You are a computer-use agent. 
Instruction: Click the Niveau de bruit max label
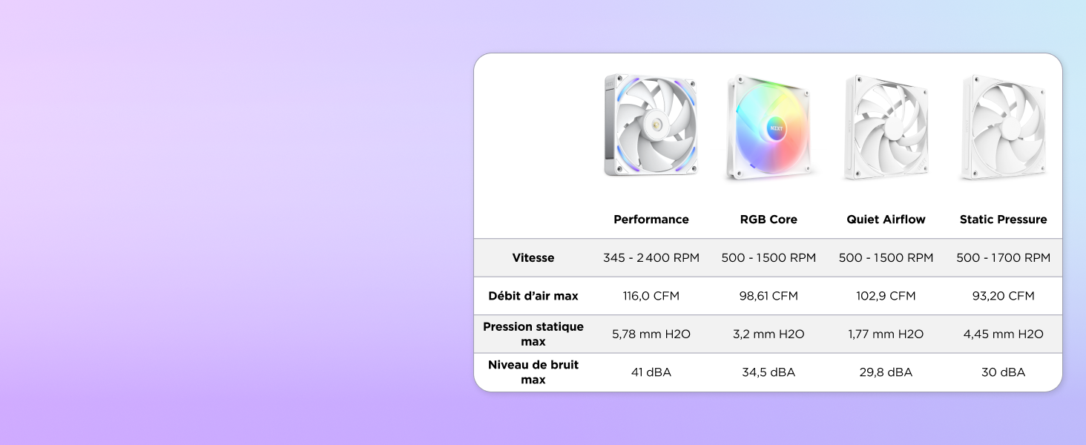coord(533,372)
